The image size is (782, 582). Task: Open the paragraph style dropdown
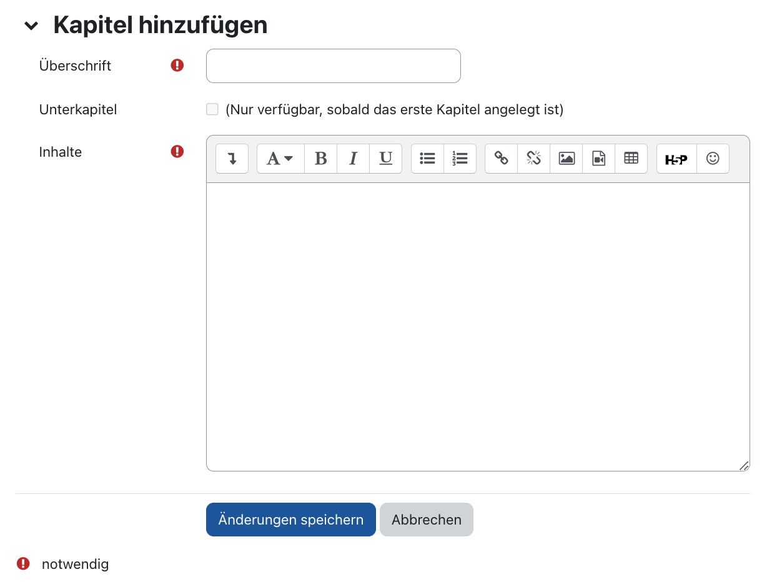pyautogui.click(x=280, y=159)
